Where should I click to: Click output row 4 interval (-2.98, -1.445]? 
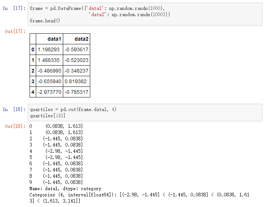(64, 151)
